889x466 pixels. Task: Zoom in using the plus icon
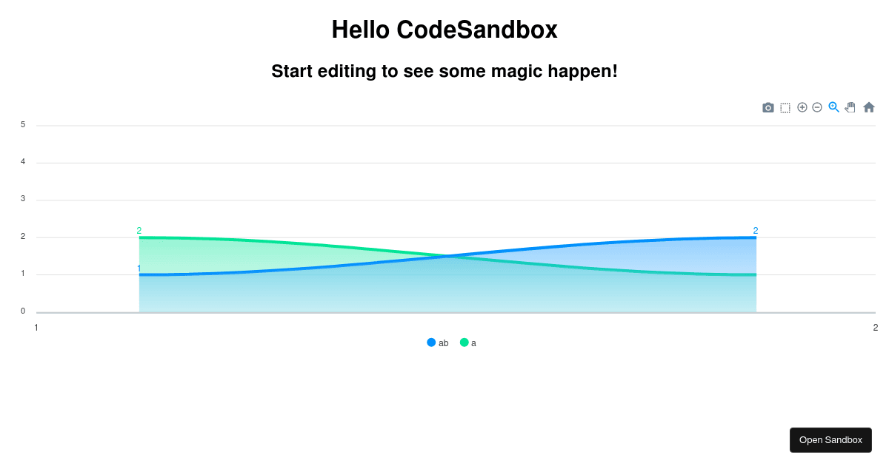pos(802,107)
